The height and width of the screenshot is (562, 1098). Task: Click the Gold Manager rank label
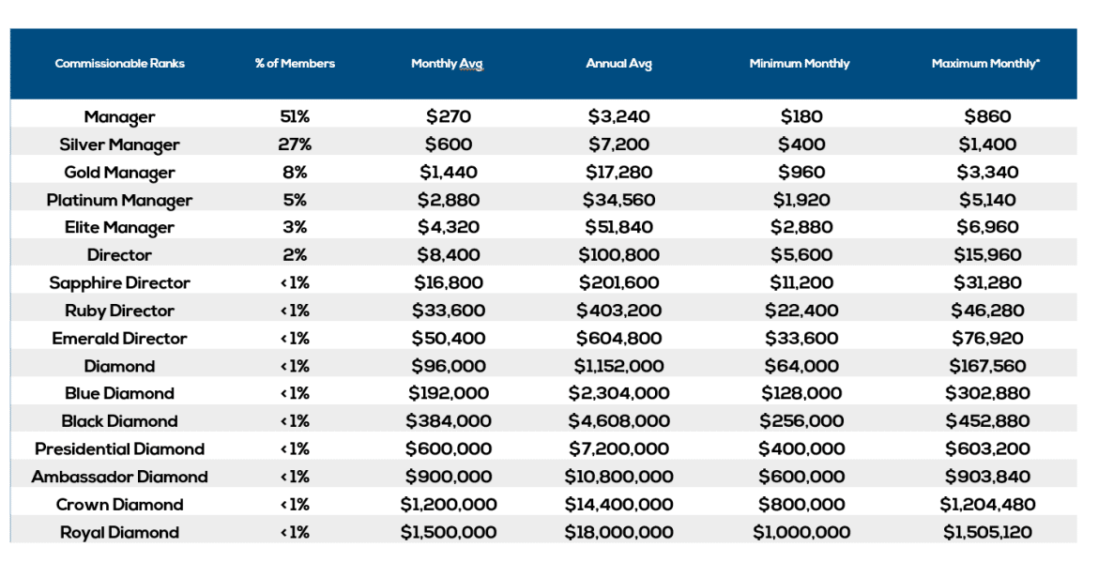click(120, 173)
